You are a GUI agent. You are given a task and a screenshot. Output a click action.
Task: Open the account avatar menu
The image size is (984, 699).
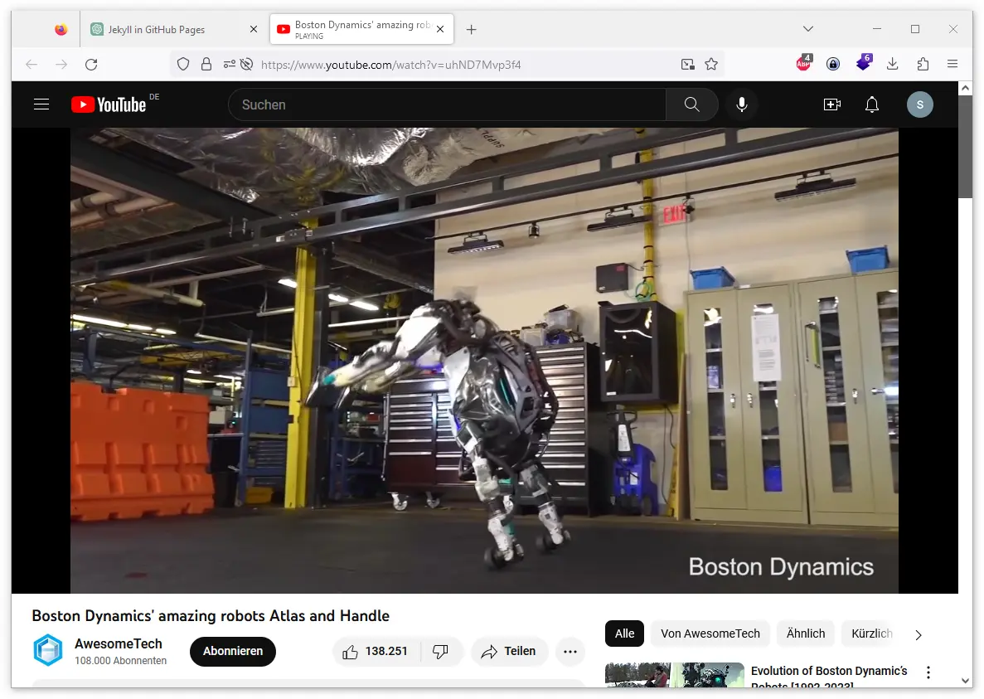click(x=919, y=104)
